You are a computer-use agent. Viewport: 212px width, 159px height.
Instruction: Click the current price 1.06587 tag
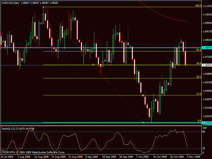(x=207, y=65)
